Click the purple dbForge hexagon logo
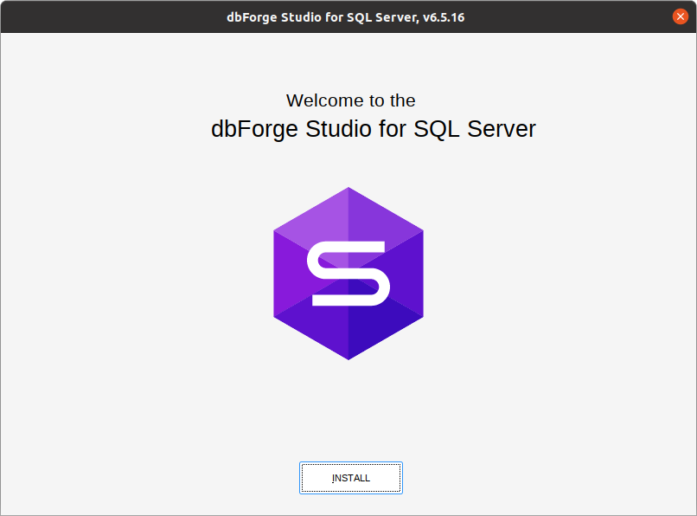 348,274
